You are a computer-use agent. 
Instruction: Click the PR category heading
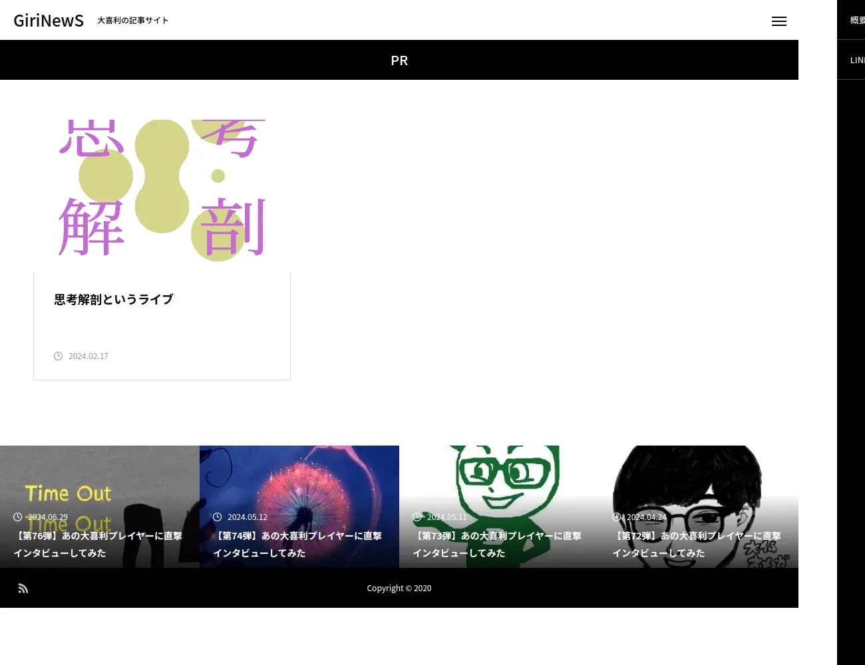(x=399, y=61)
